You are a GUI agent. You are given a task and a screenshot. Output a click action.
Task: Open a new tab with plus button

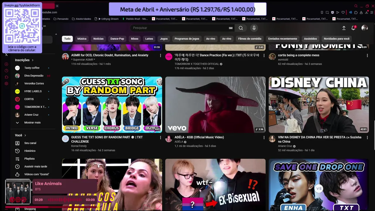point(57,6)
